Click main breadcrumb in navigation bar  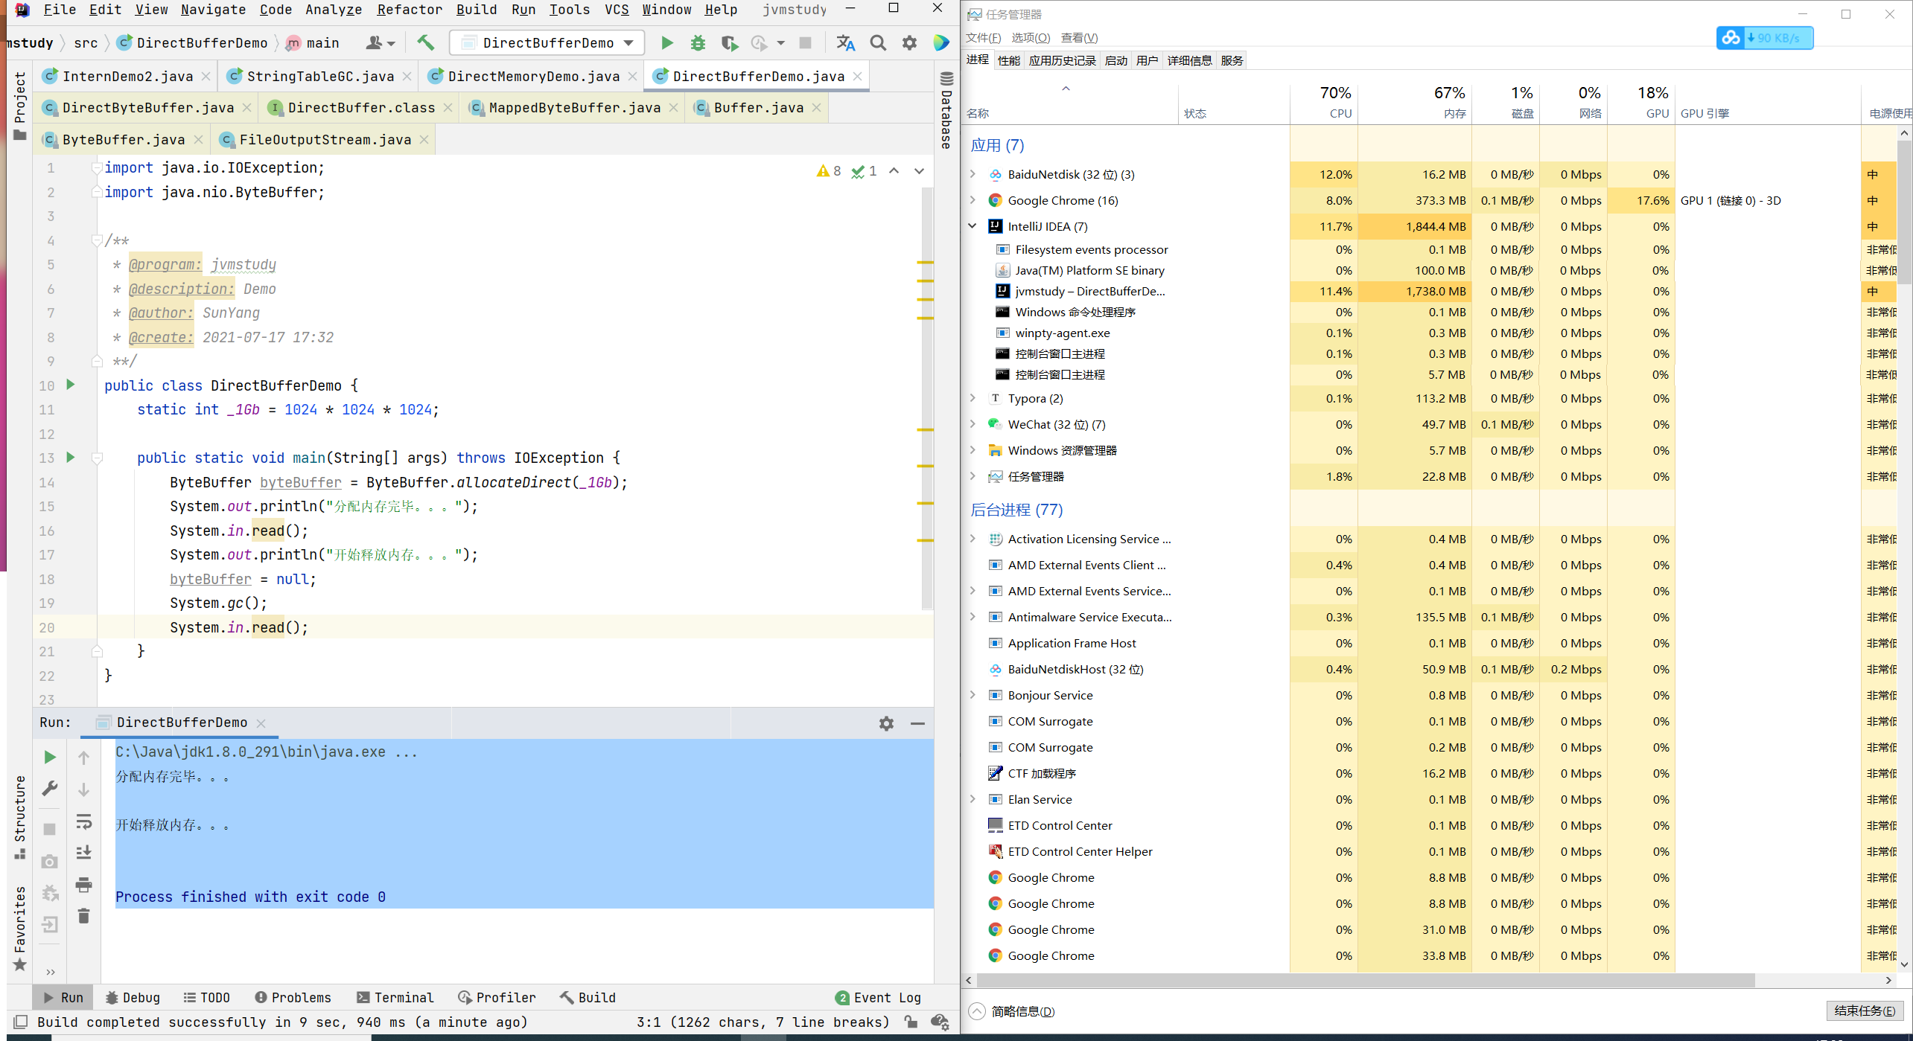[313, 43]
